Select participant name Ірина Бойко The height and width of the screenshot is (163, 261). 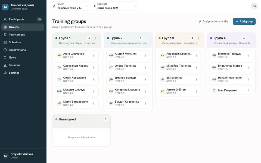click(x=175, y=78)
